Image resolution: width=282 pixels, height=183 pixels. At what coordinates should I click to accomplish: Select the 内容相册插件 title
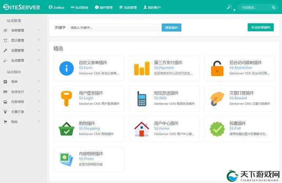coord(91,154)
